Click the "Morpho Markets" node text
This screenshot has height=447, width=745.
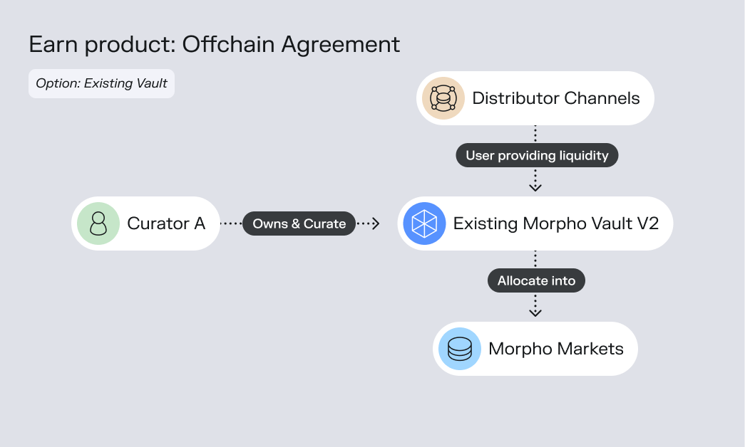coord(556,349)
